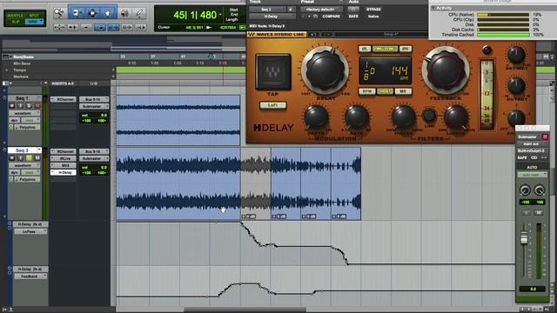Mute the Seq 1 track
The image size is (557, 313).
[x=37, y=106]
